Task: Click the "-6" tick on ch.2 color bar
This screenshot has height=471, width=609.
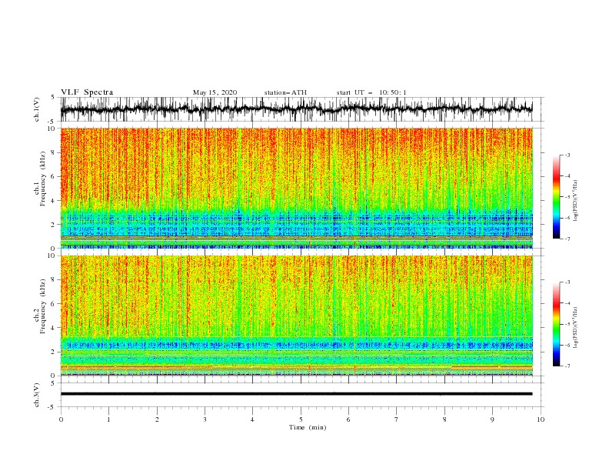Action: [x=567, y=345]
